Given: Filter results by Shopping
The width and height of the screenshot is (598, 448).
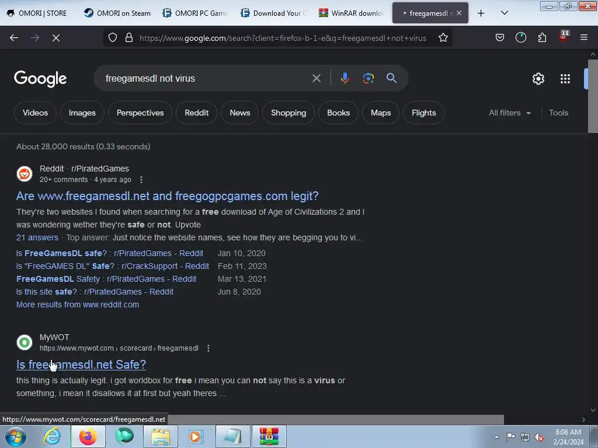Looking at the screenshot, I should pyautogui.click(x=288, y=113).
